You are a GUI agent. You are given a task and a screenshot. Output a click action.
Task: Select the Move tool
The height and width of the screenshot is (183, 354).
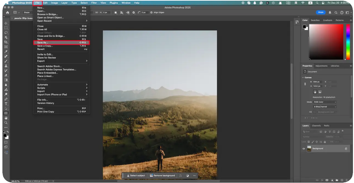point(6,23)
